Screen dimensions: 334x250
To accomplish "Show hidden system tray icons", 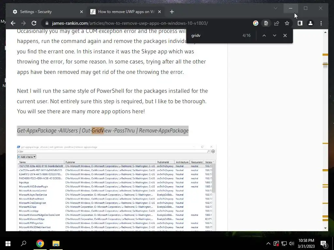I will click(x=268, y=243).
